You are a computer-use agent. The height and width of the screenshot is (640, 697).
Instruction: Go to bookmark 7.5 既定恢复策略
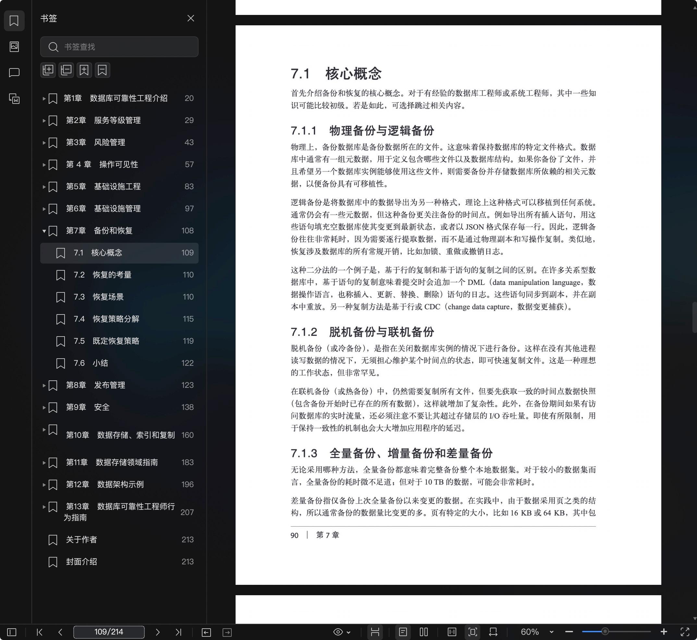point(119,341)
